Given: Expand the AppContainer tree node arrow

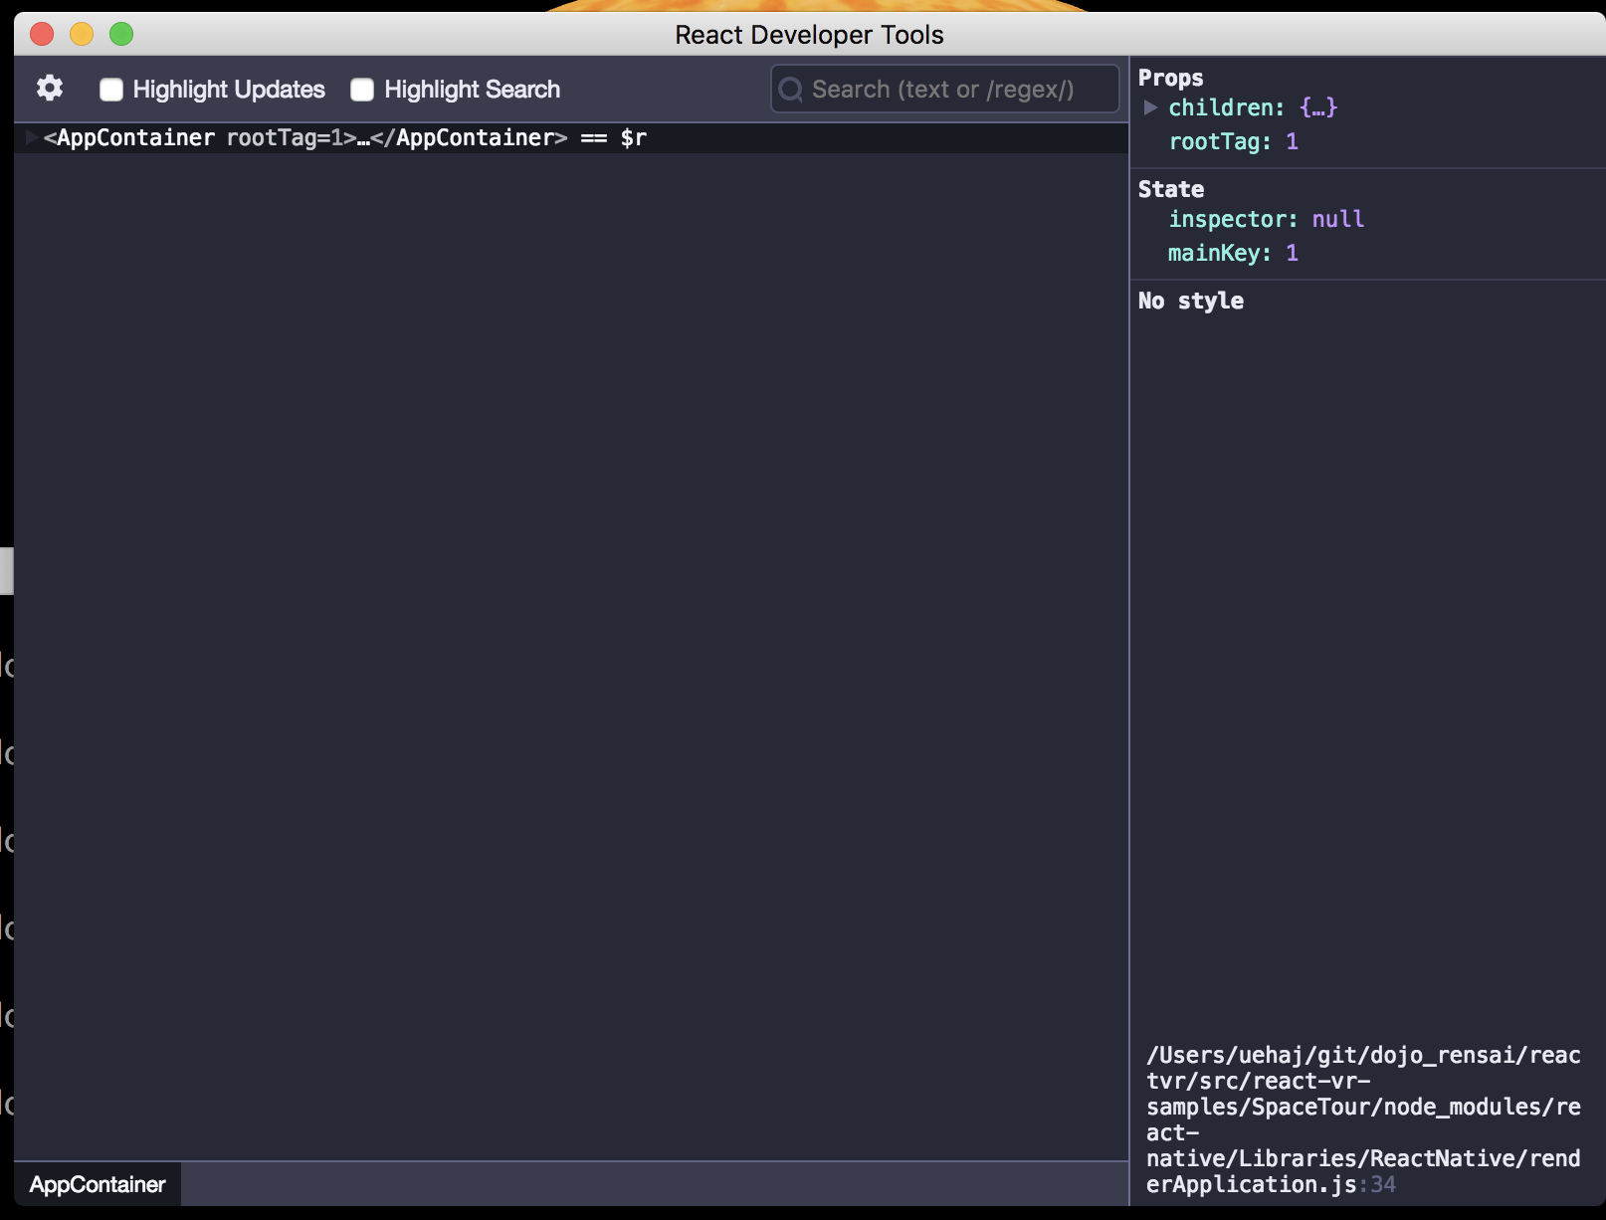Looking at the screenshot, I should coord(31,137).
